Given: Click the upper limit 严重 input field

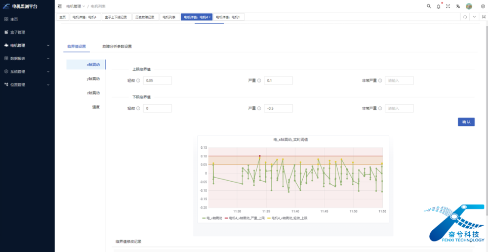Looking at the screenshot, I should click(x=278, y=80).
